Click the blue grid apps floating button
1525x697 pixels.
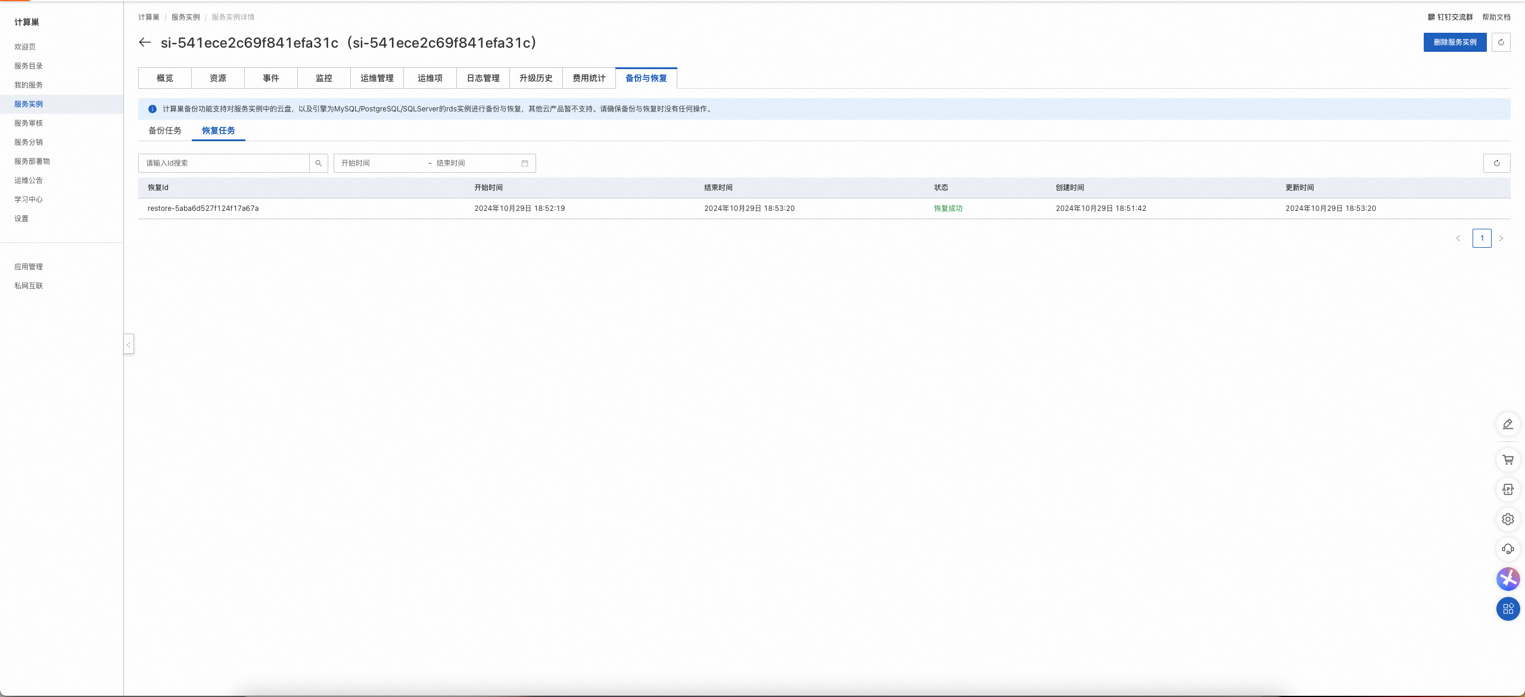point(1508,609)
